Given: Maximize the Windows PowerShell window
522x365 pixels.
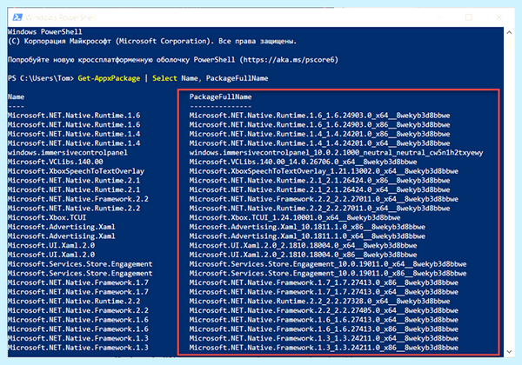Looking at the screenshot, I should 469,17.
